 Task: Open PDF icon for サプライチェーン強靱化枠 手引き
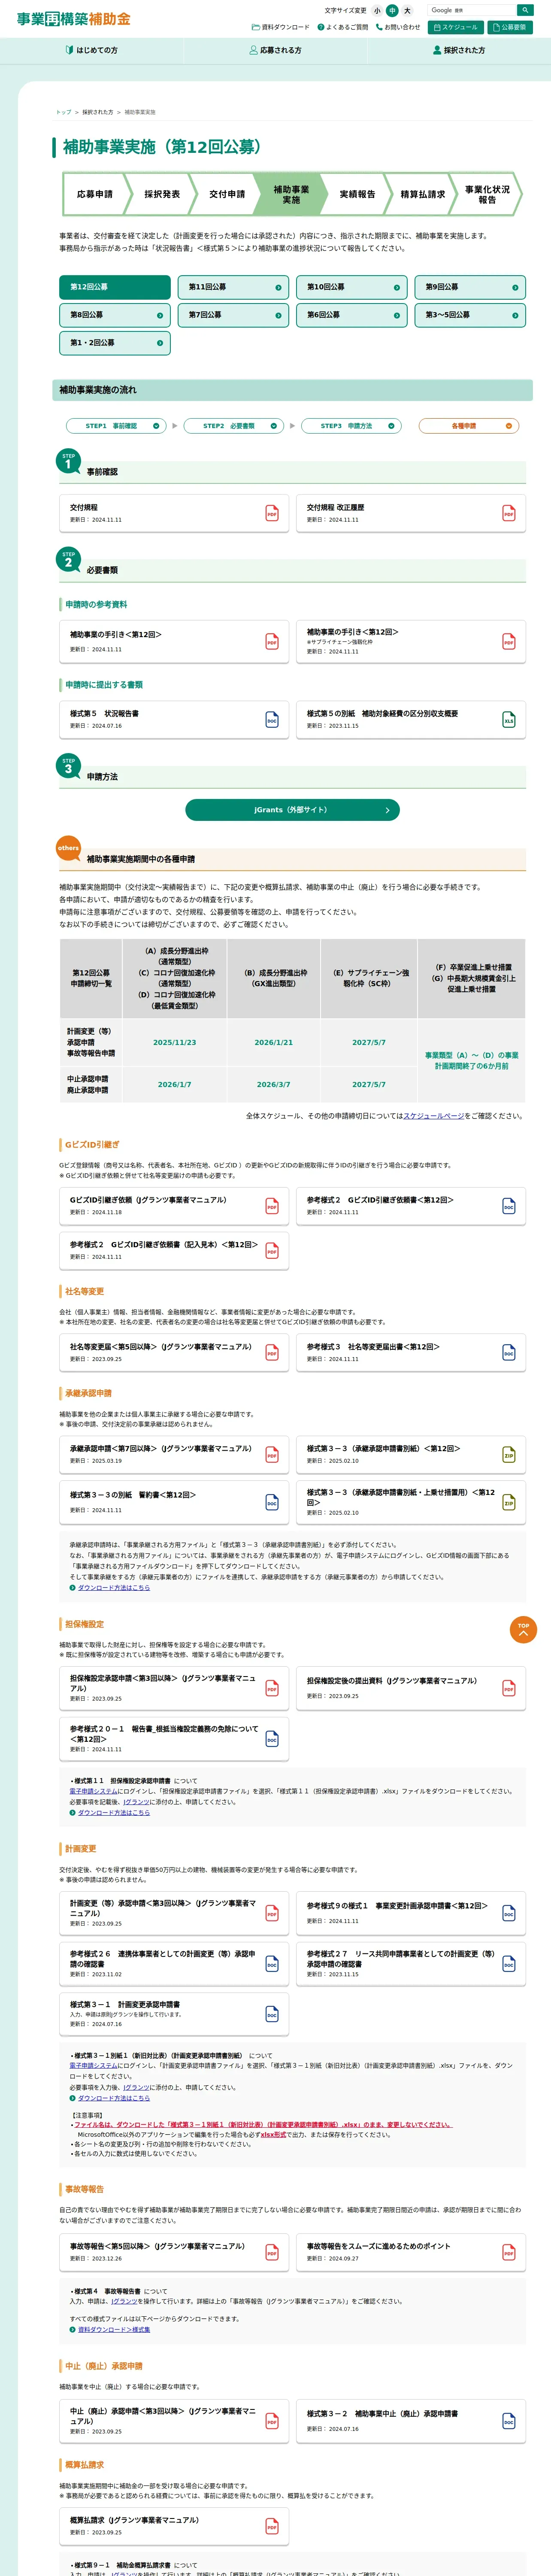point(509,641)
